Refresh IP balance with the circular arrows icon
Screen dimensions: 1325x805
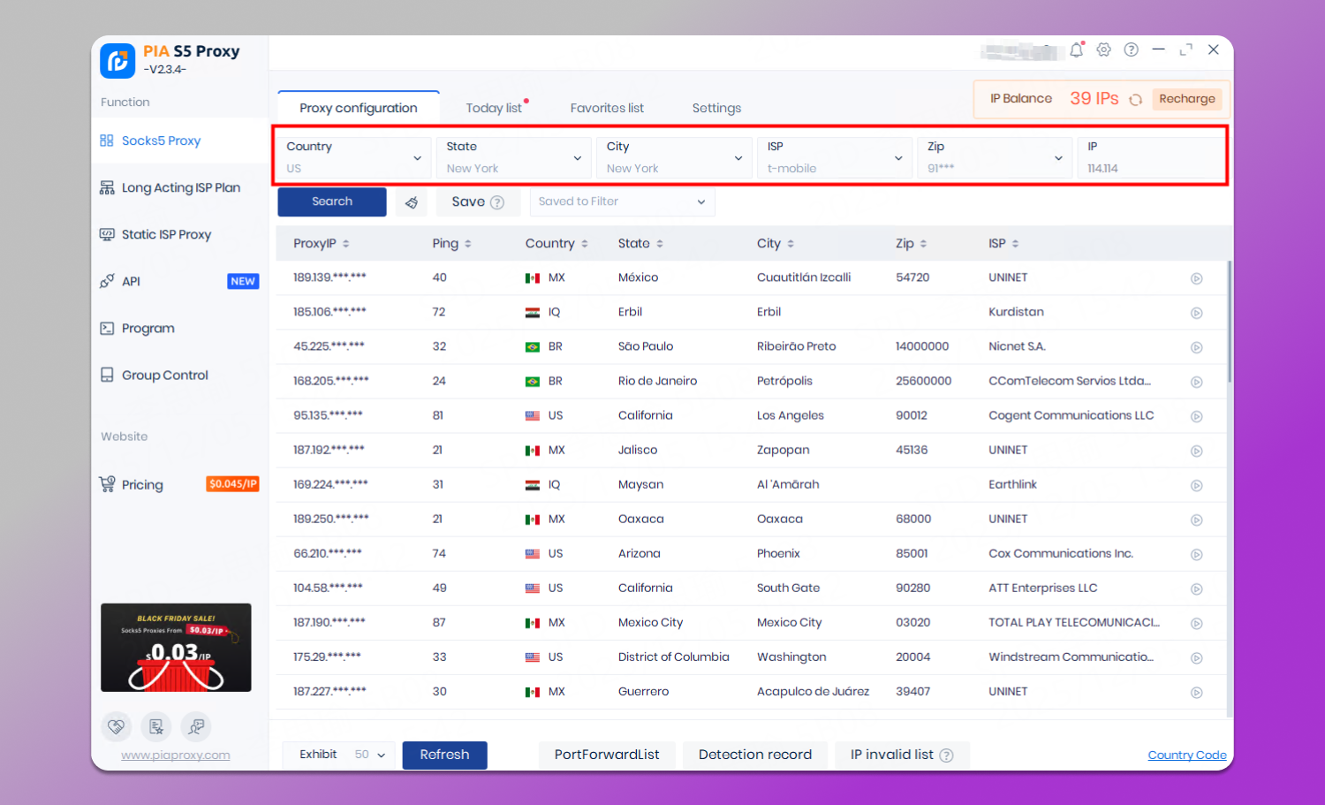1136,100
